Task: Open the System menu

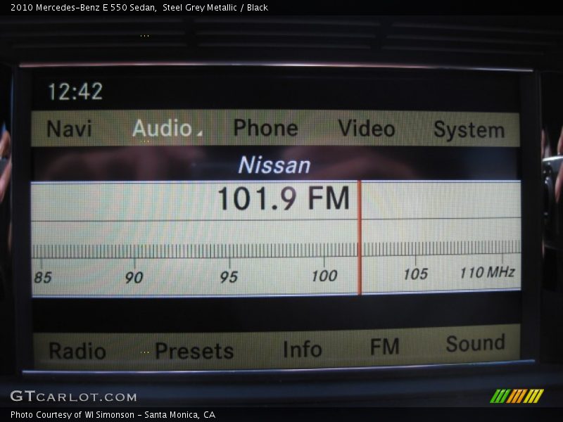Action: [x=469, y=129]
